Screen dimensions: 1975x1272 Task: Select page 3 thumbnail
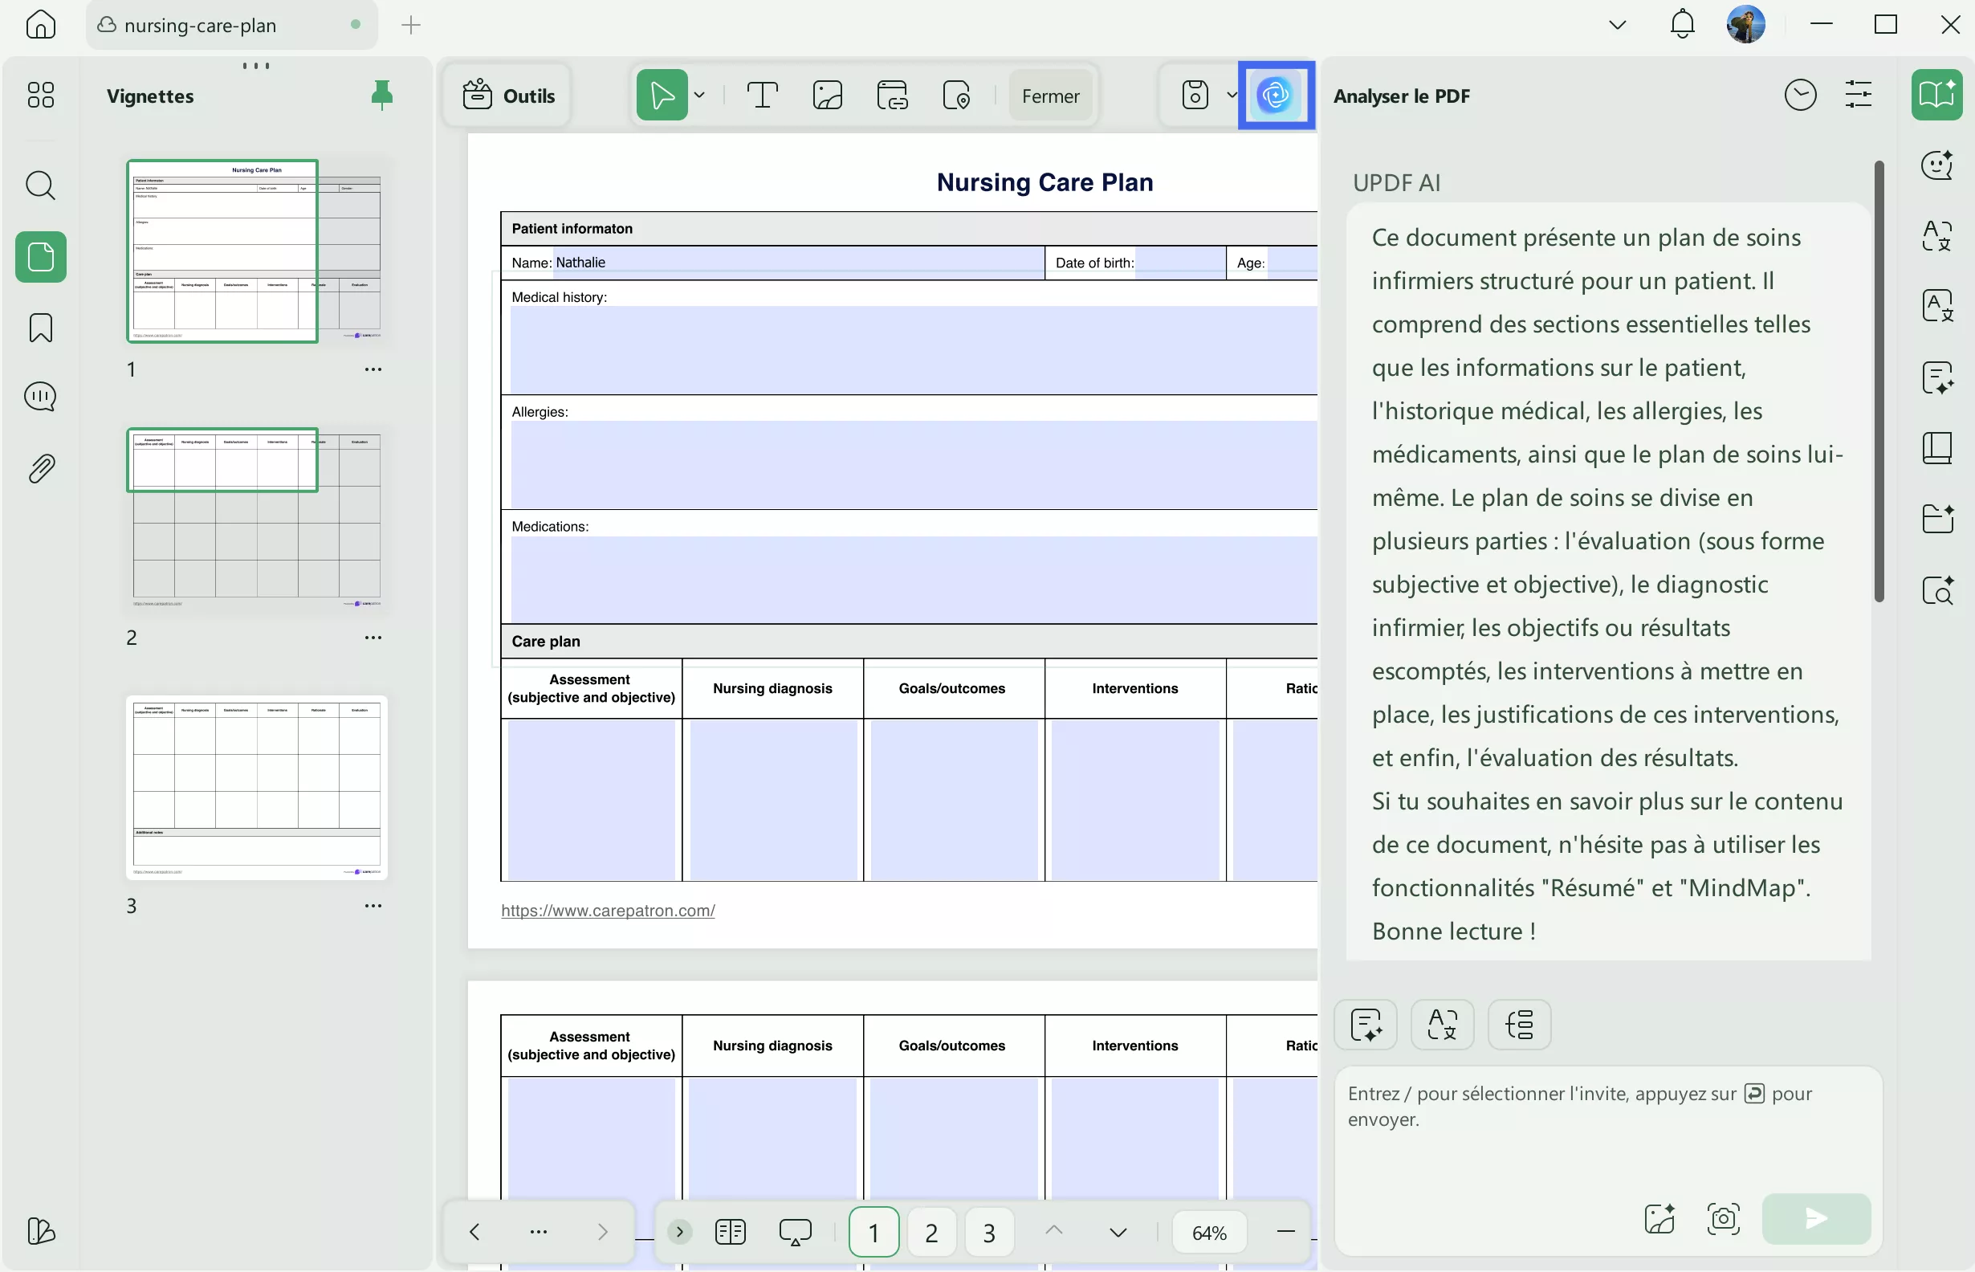point(257,787)
